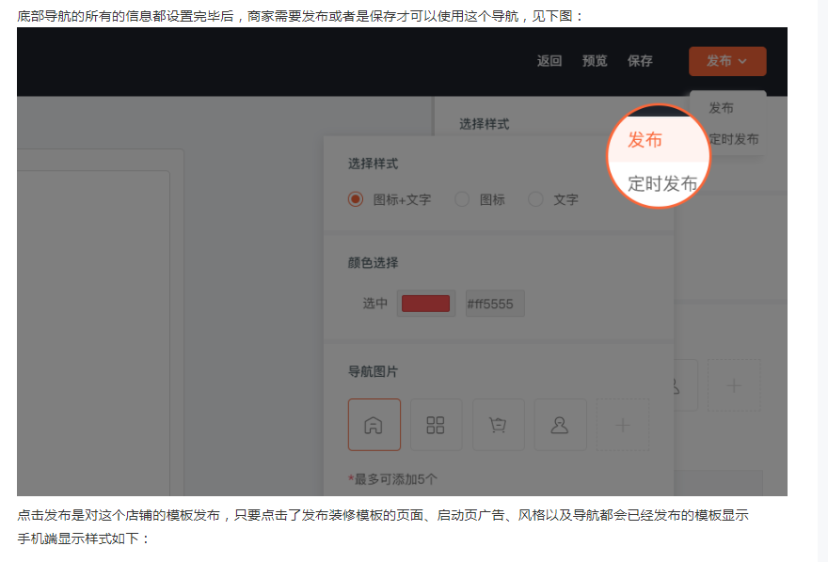Image resolution: width=828 pixels, height=562 pixels.
Task: Choose the 文字 style radio button
Action: tap(536, 199)
